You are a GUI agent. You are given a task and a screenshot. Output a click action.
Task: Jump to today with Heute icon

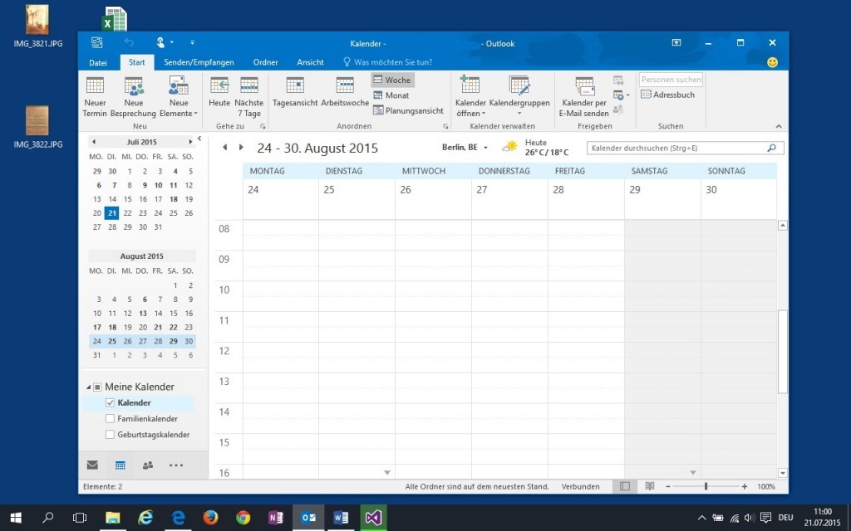pyautogui.click(x=219, y=85)
